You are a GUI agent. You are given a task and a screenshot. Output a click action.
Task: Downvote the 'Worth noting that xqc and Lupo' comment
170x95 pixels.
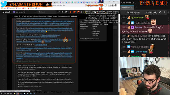(16, 67)
